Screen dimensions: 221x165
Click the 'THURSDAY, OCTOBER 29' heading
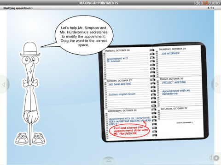pyautogui.click(x=172, y=49)
